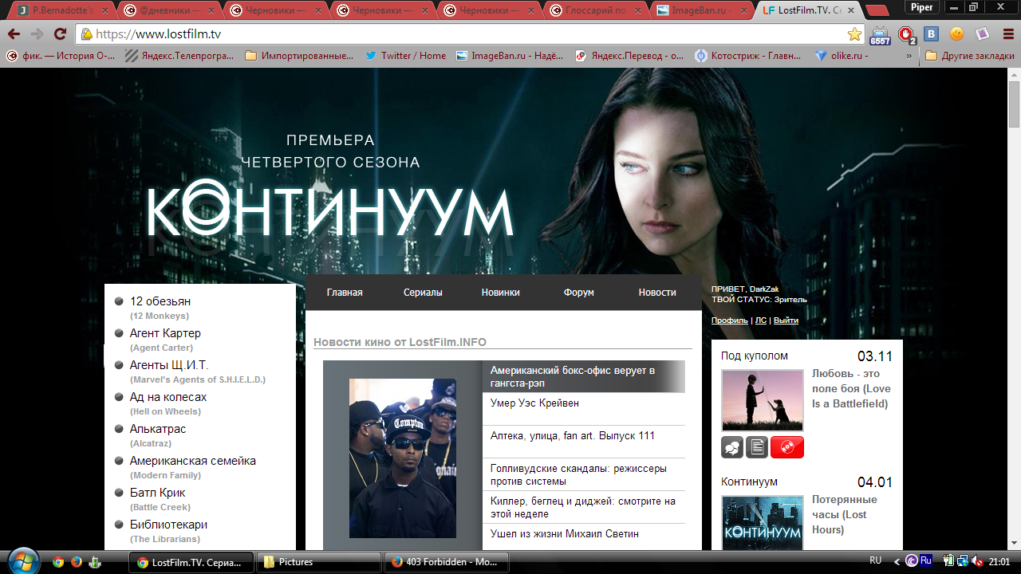Viewport: 1021px width, 574px height.
Task: Open the description page icon for Под куполом
Action: pos(757,447)
